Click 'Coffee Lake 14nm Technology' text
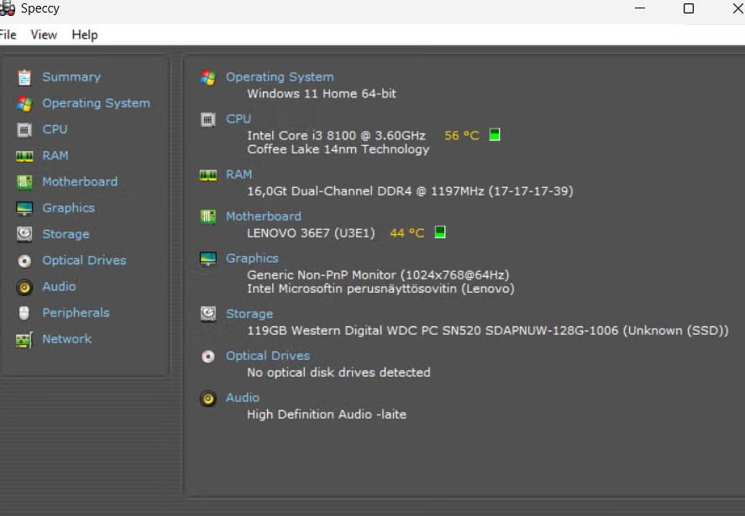745x516 pixels. pyautogui.click(x=338, y=149)
